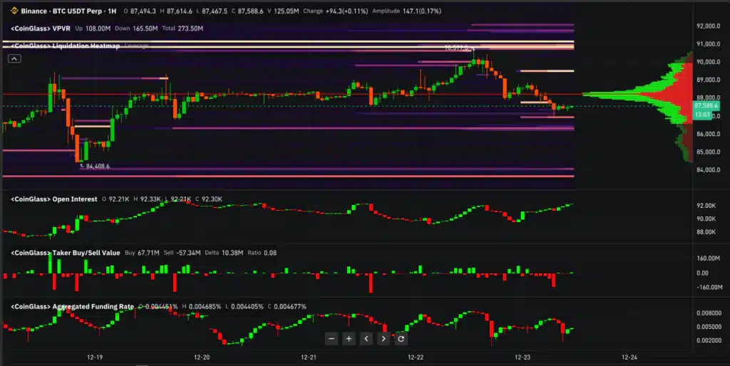Click the zoom in plus button
This screenshot has width=730, height=366.
[349, 339]
